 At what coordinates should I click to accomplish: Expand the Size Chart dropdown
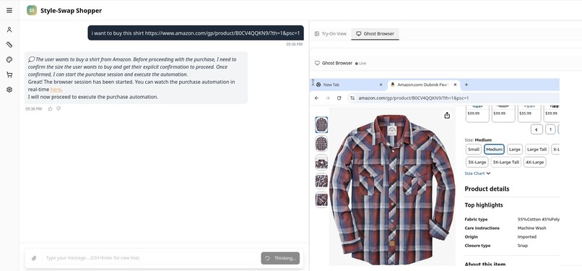pos(477,173)
